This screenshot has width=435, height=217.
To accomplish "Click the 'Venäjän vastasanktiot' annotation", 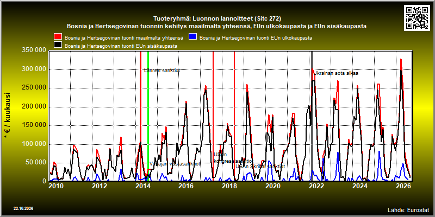I will point(175,164).
